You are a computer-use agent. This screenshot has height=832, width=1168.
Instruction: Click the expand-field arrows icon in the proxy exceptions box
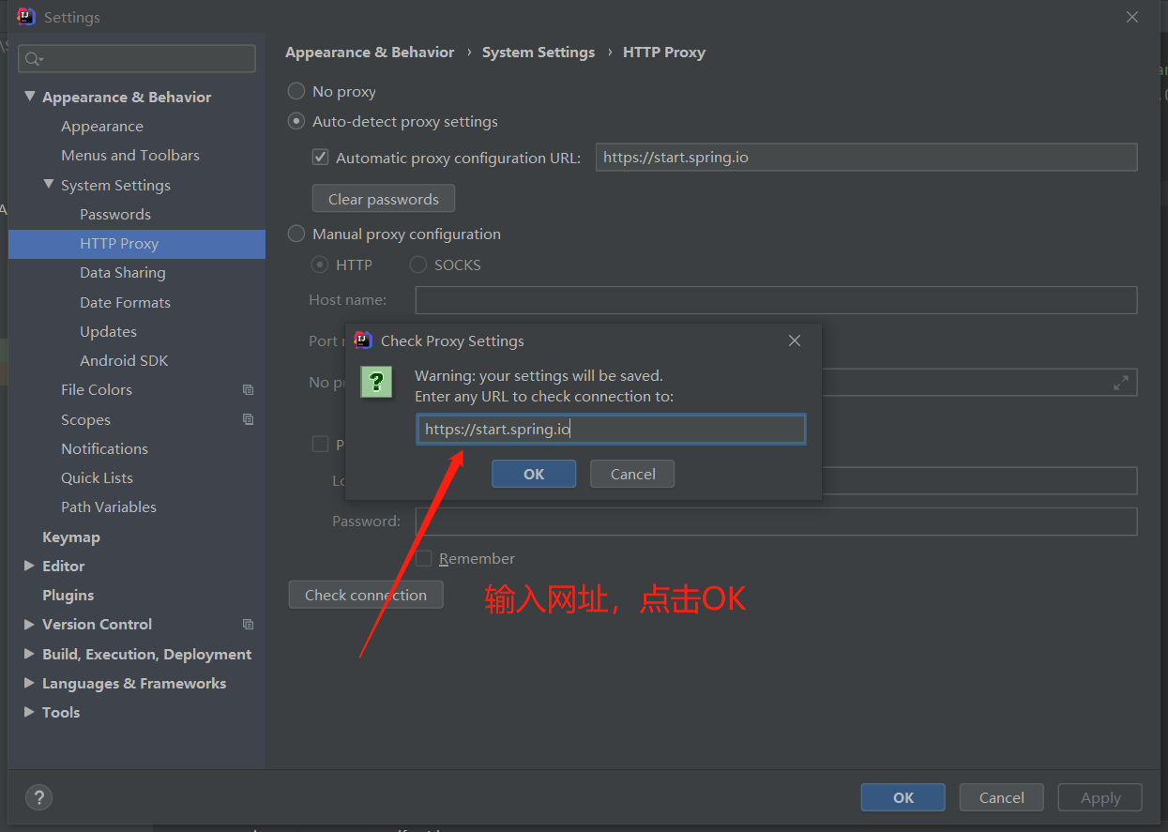[x=1120, y=382]
